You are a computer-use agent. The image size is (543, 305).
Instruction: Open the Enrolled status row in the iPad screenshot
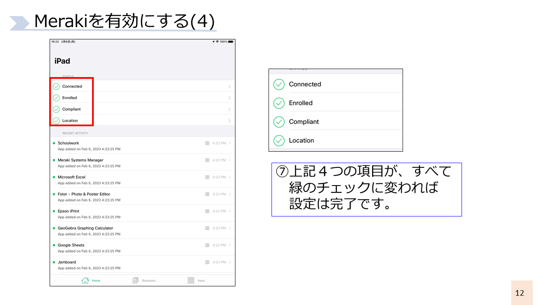[143, 98]
